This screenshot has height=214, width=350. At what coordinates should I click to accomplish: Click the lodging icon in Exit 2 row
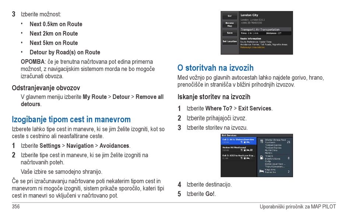248,142
